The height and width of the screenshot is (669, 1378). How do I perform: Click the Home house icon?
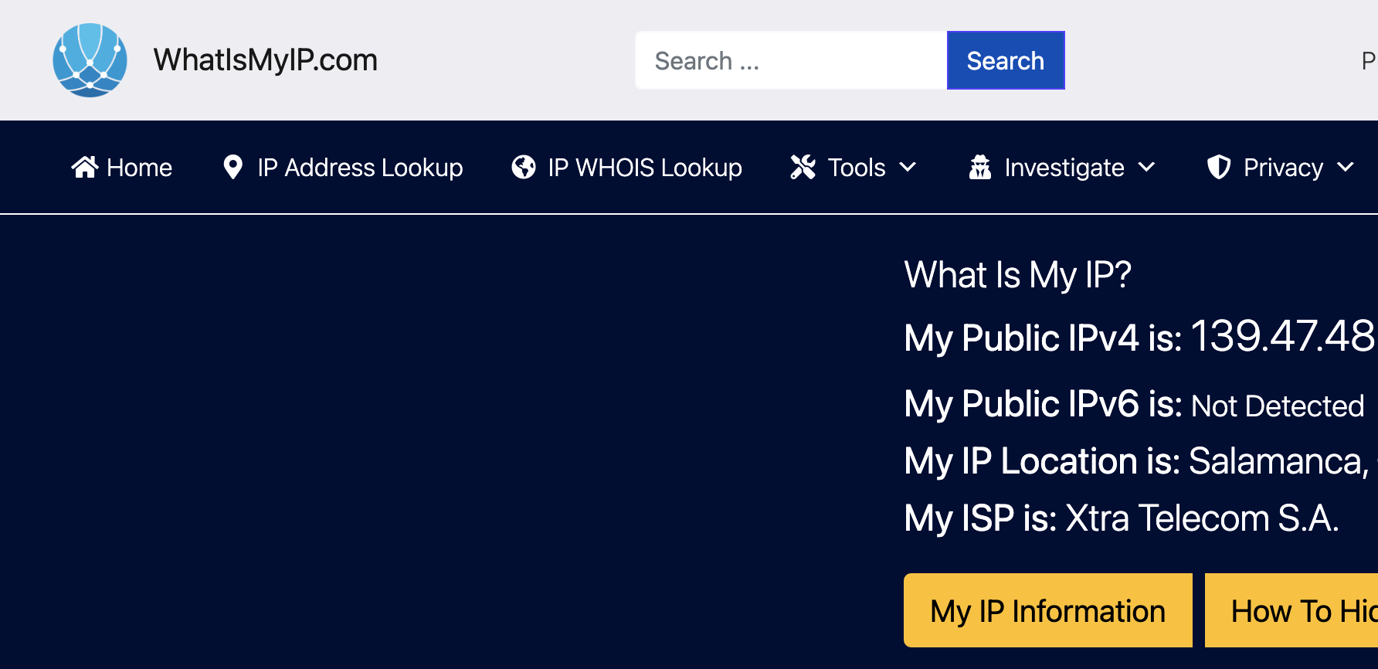click(85, 167)
